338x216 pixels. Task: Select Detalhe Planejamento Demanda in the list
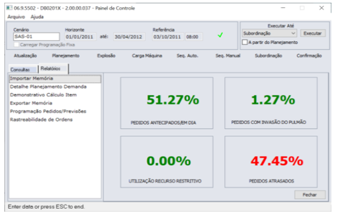(55, 87)
